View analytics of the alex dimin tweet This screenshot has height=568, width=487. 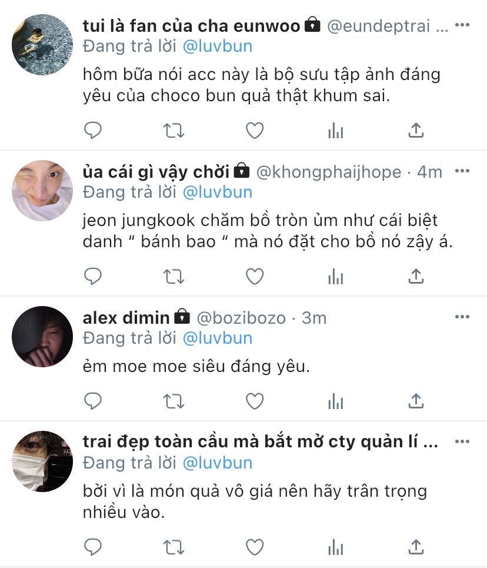click(336, 401)
